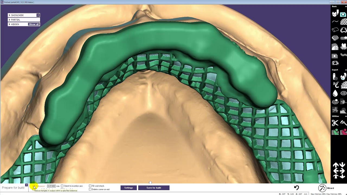Select the wavy gray strip tool
This screenshot has width=347, height=195.
click(343, 55)
